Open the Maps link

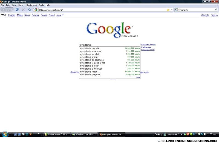pyautogui.click(x=20, y=15)
